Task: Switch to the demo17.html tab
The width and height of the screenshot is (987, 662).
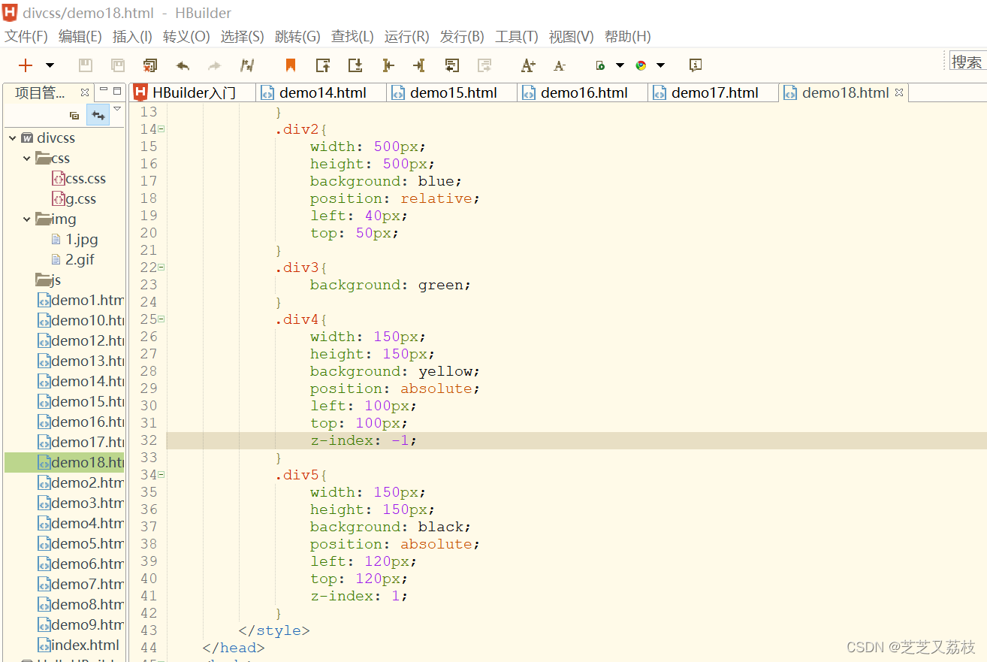Action: pos(714,92)
